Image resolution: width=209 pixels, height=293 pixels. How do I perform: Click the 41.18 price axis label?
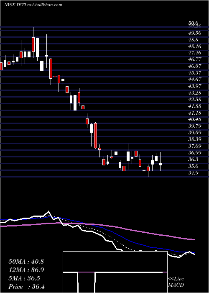coord(195,113)
